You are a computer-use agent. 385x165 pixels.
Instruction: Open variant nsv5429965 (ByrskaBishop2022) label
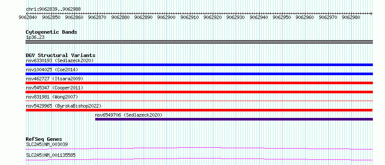64,106
